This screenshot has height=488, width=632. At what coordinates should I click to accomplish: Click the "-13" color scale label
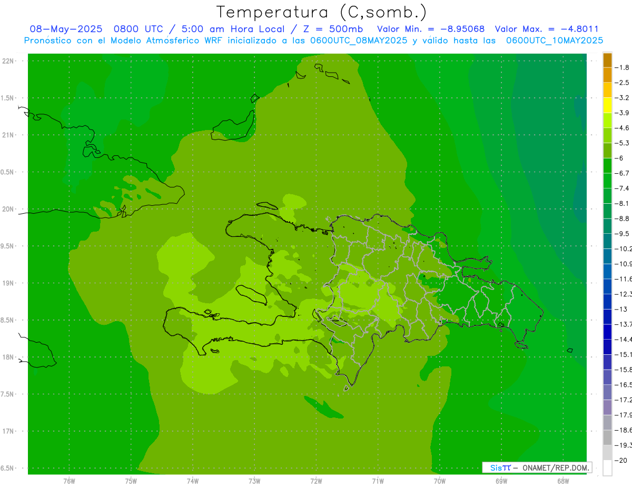pyautogui.click(x=620, y=309)
